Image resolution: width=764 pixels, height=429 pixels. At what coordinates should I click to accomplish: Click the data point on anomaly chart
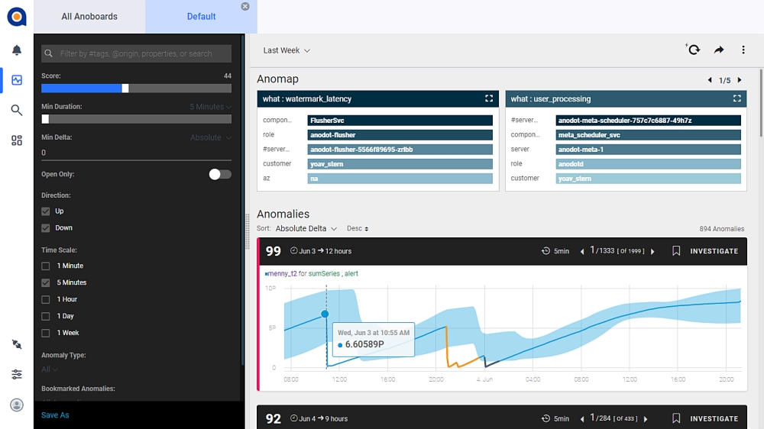[x=325, y=314]
